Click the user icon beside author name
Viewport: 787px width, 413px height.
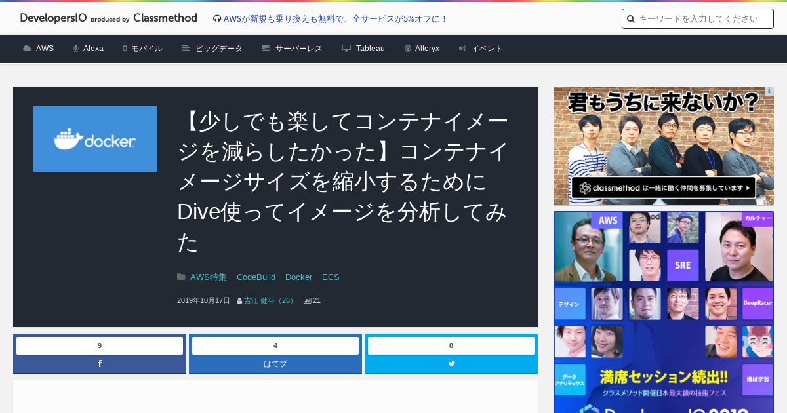[x=239, y=300]
